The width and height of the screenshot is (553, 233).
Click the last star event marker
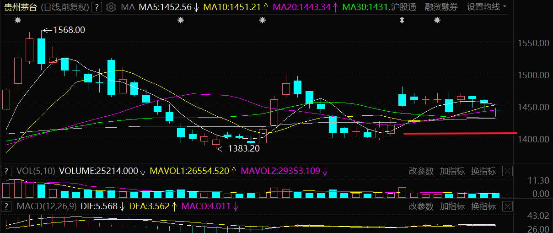pyautogui.click(x=437, y=20)
